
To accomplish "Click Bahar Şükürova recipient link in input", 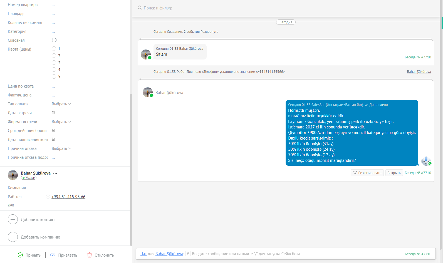I will (169, 254).
